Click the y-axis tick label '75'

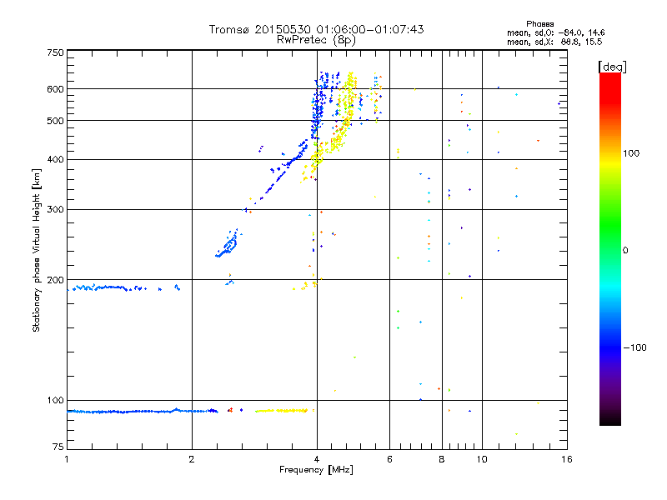tap(58, 447)
